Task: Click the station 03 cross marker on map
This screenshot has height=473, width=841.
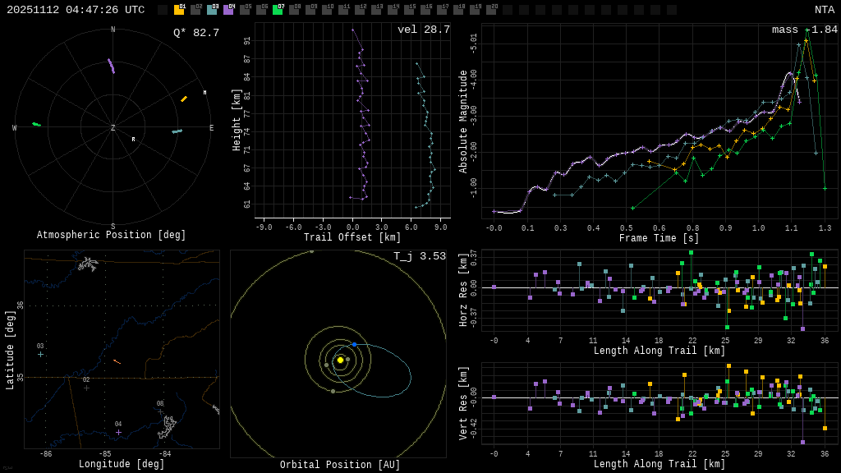Action: (x=40, y=354)
